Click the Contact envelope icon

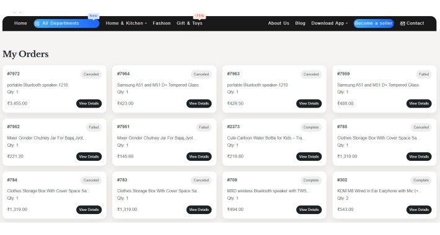click(x=402, y=23)
